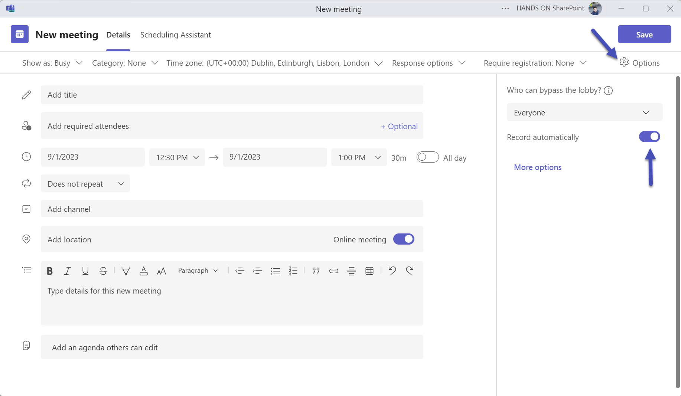Switch to the Scheduling Assistant tab
The width and height of the screenshot is (681, 396).
pyautogui.click(x=175, y=35)
